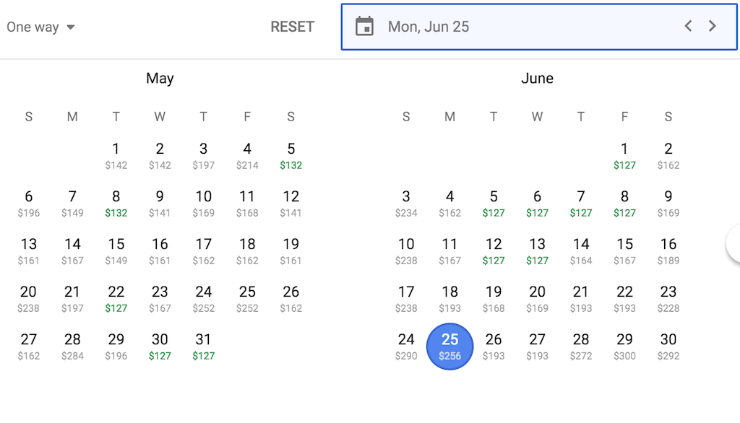The width and height of the screenshot is (740, 423).
Task: Click the RESET button
Action: pos(292,27)
